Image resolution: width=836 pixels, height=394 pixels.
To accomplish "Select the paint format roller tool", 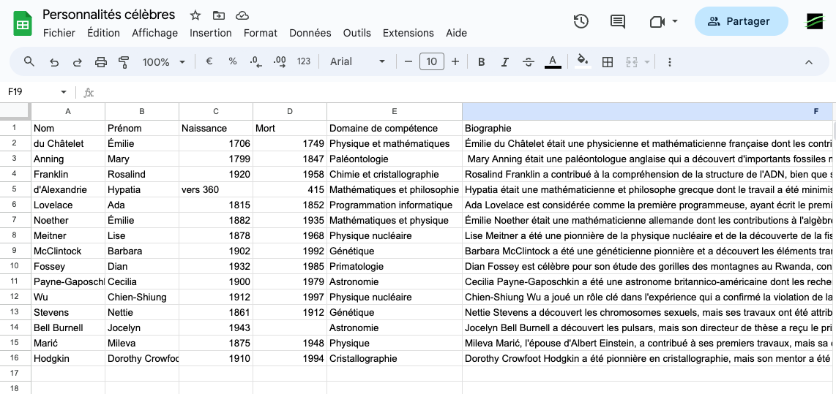I will pos(124,62).
